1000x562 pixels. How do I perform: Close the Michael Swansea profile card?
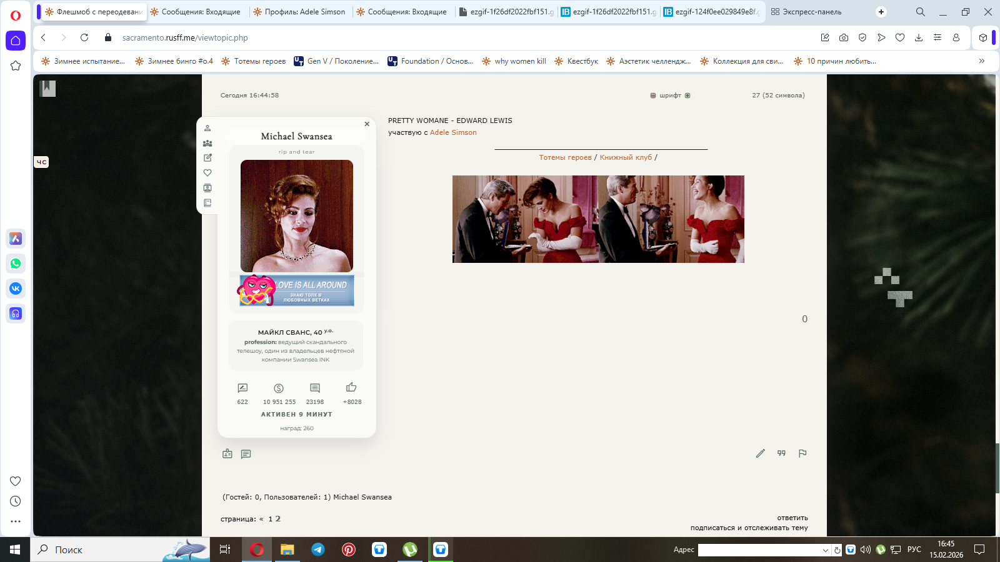(367, 124)
